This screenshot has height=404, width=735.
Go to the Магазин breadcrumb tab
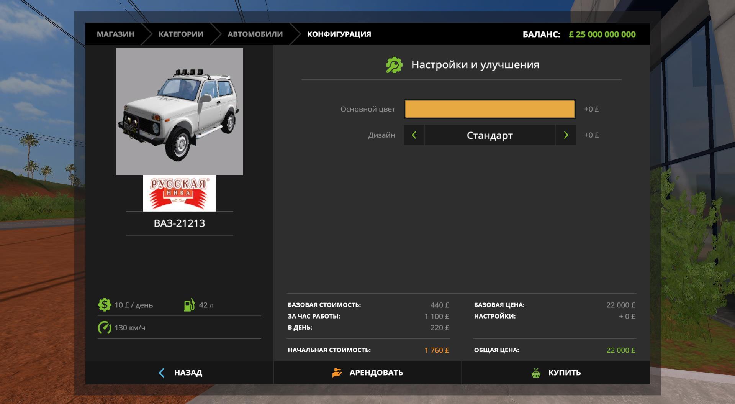pyautogui.click(x=115, y=34)
